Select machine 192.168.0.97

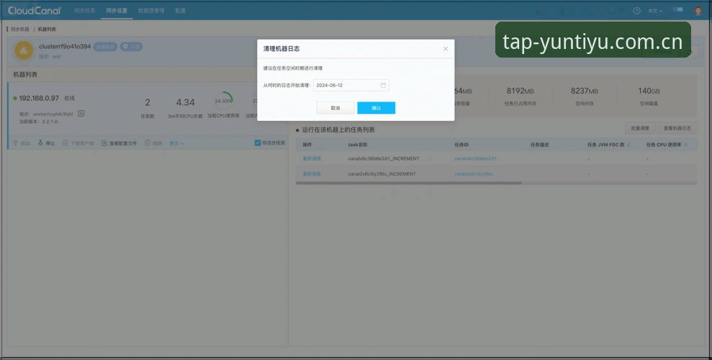[39, 98]
